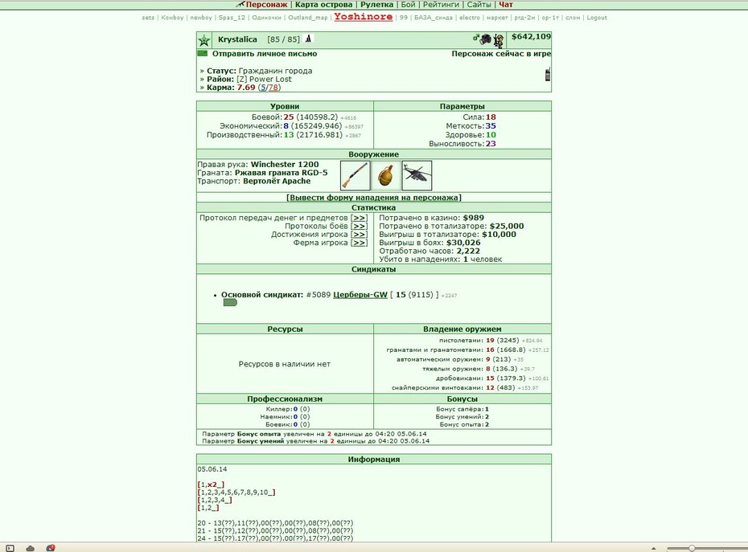The height and width of the screenshot is (552, 748).
Task: Click the Winchester 1200 shotgun image
Action: click(x=356, y=175)
